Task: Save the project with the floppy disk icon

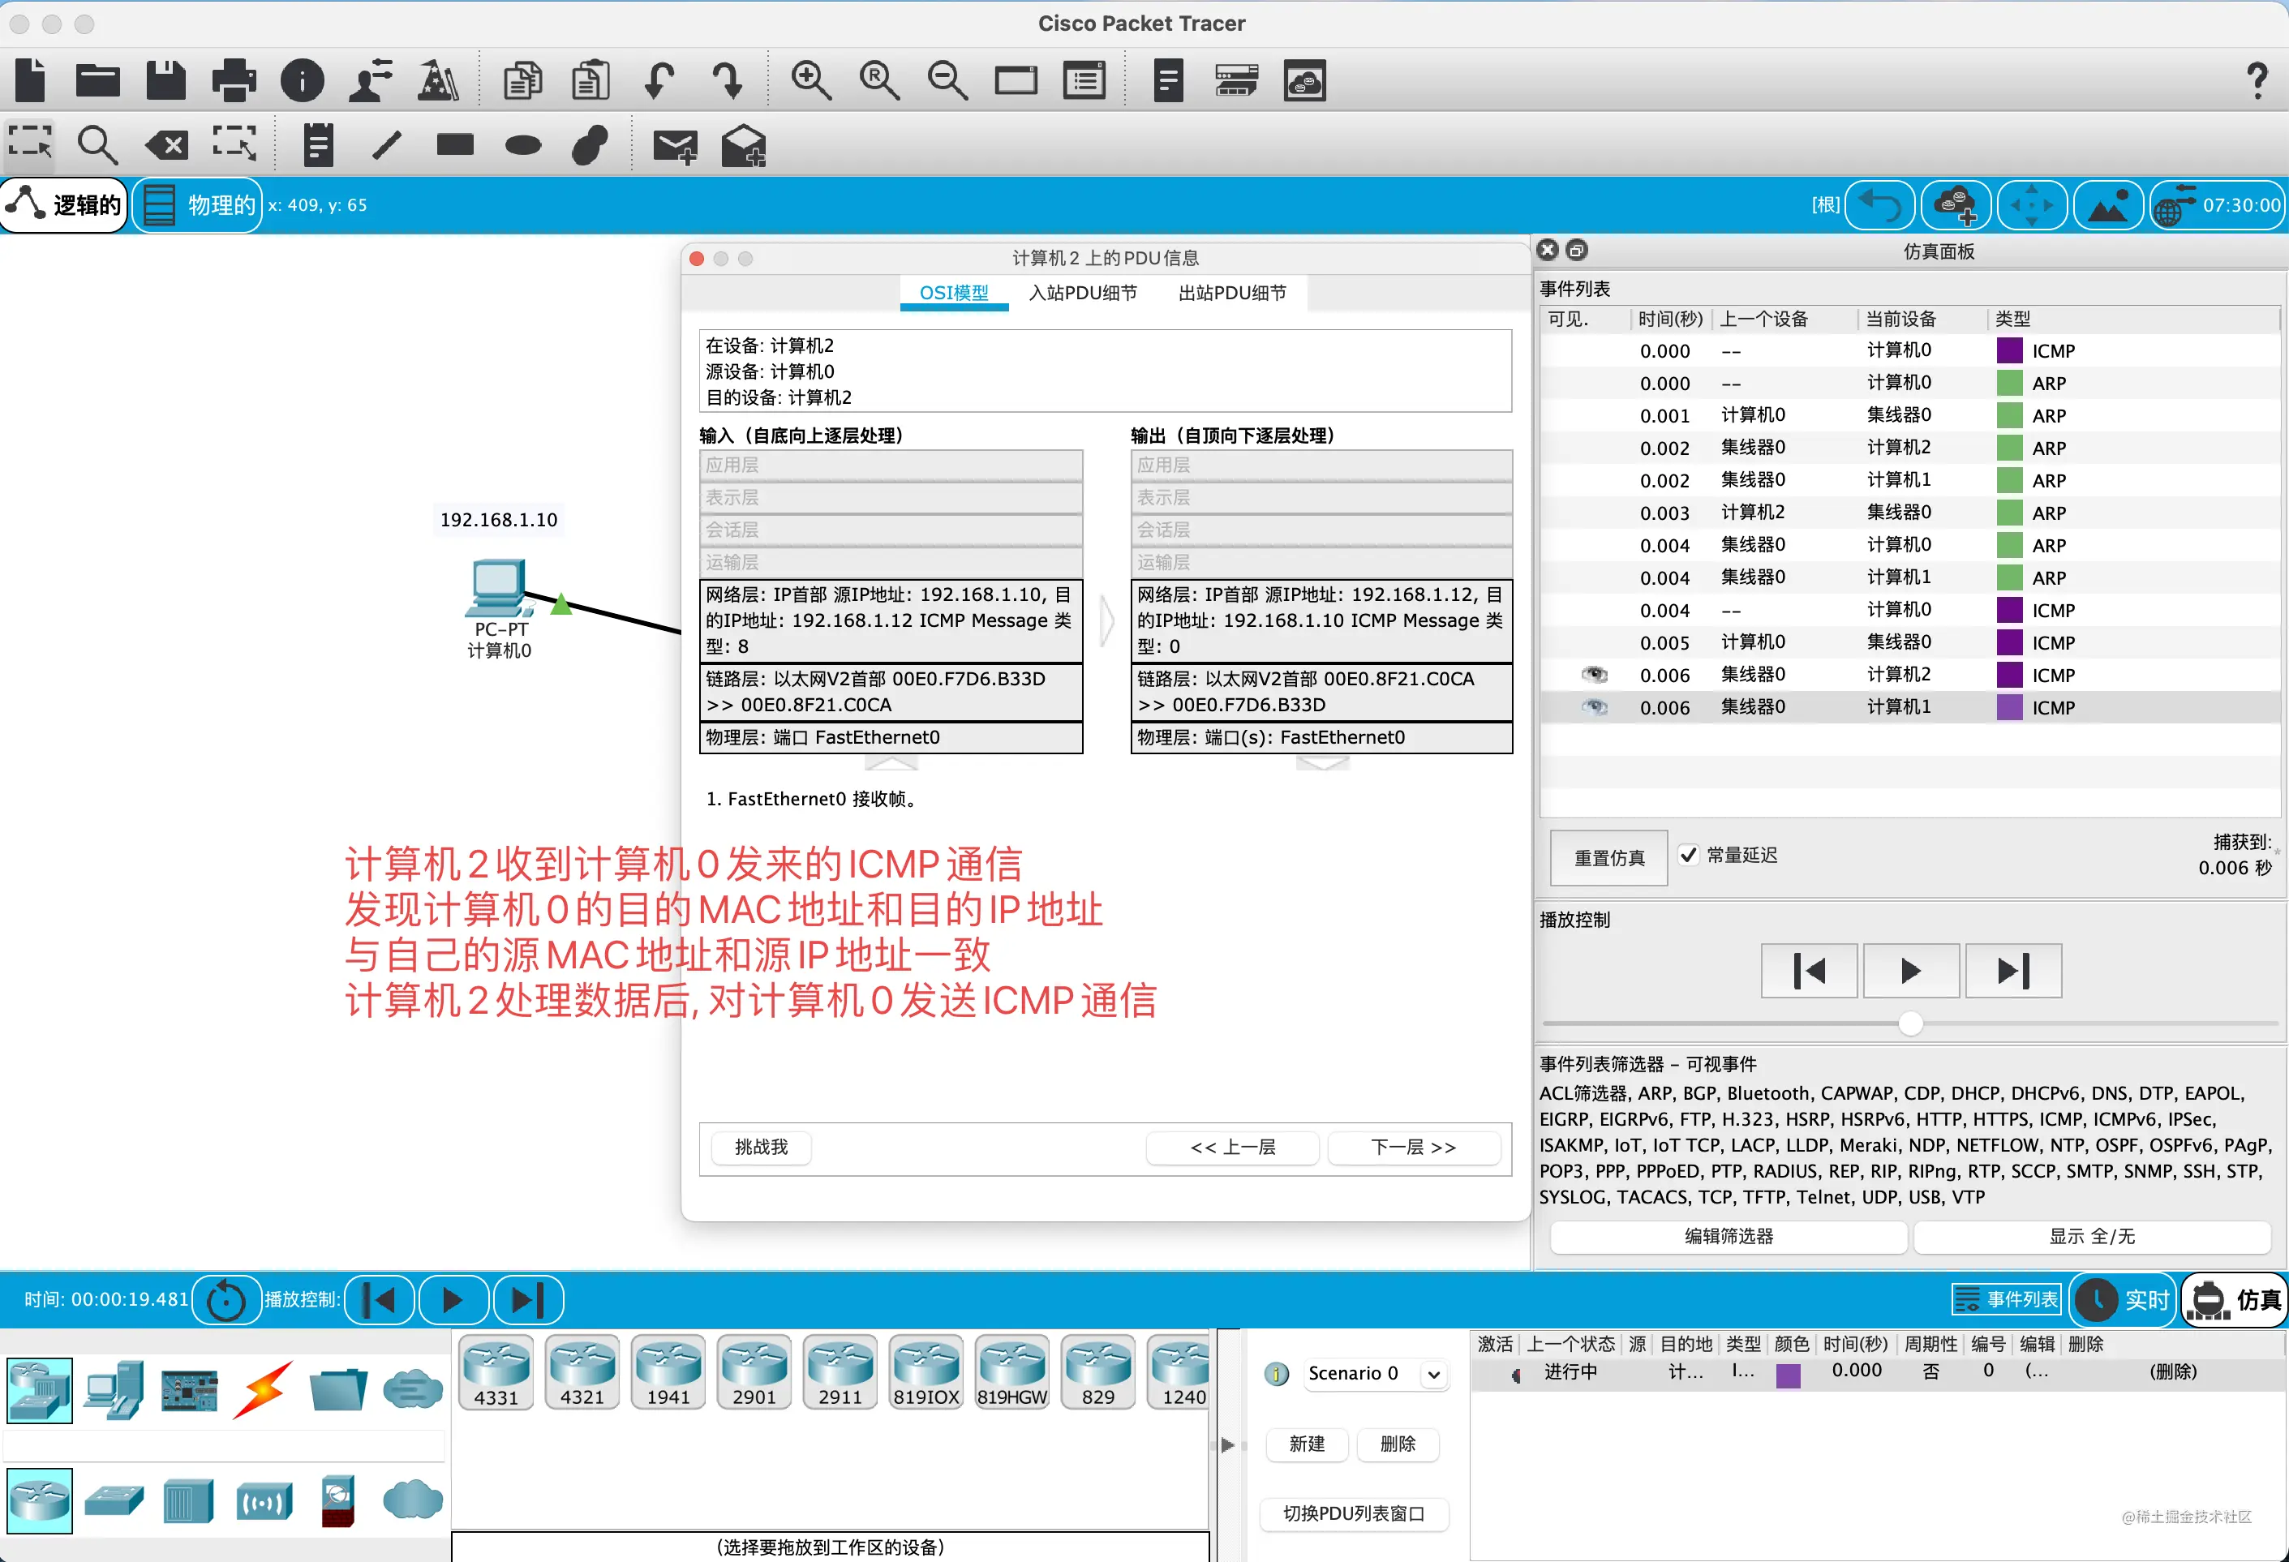Action: click(165, 79)
